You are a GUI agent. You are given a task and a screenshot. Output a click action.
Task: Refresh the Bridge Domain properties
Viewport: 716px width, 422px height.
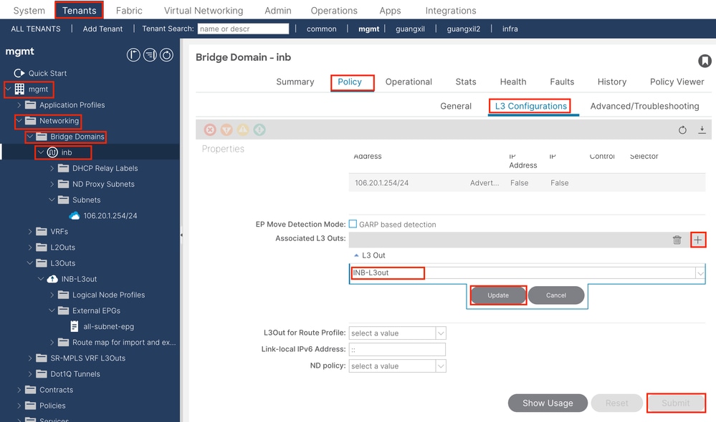tap(682, 130)
